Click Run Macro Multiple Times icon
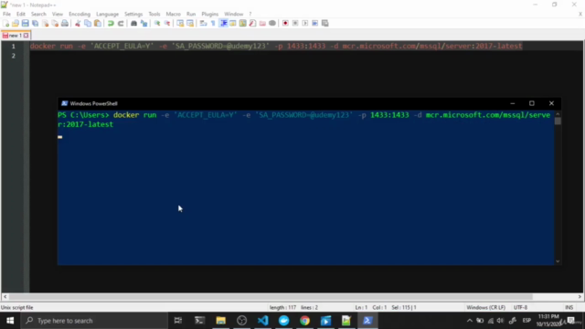Viewport: 585px width, 329px height. [x=314, y=23]
